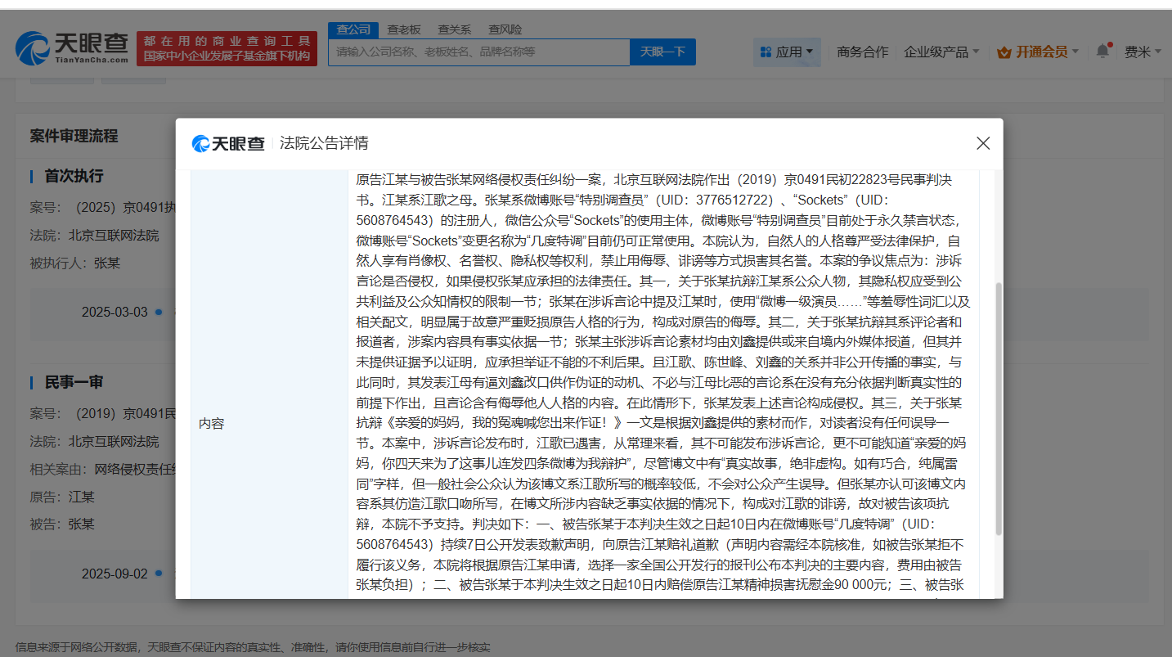The image size is (1172, 657).
Task: Click the dialog's vertical scrollbar
Action: pos(997,409)
